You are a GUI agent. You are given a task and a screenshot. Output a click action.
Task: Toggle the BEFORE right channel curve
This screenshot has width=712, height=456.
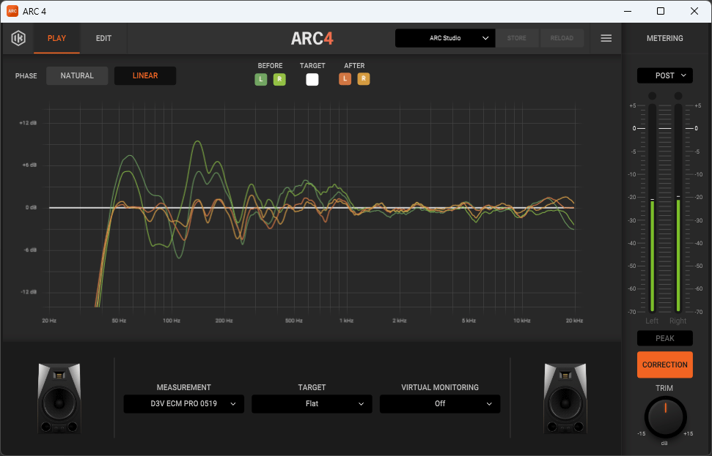(x=279, y=79)
